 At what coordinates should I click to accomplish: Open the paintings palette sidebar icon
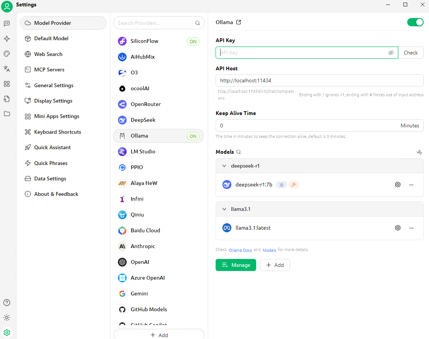[x=7, y=54]
